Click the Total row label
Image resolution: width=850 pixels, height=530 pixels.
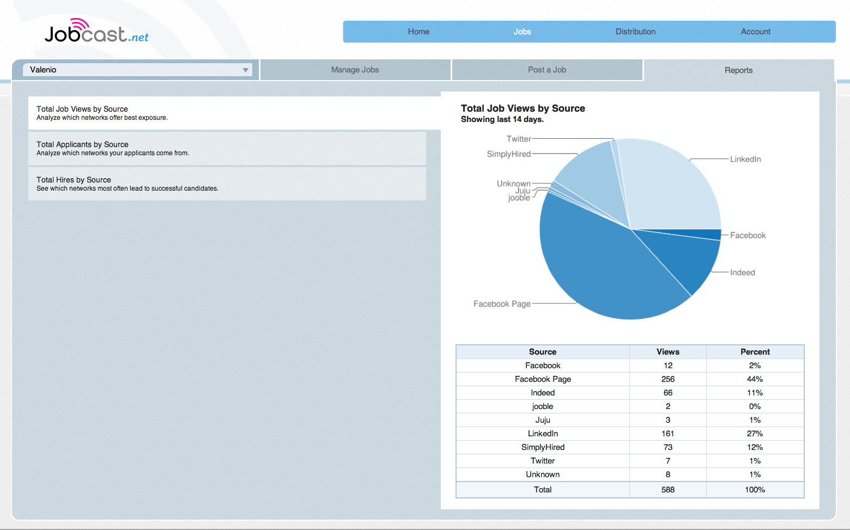[x=543, y=490]
